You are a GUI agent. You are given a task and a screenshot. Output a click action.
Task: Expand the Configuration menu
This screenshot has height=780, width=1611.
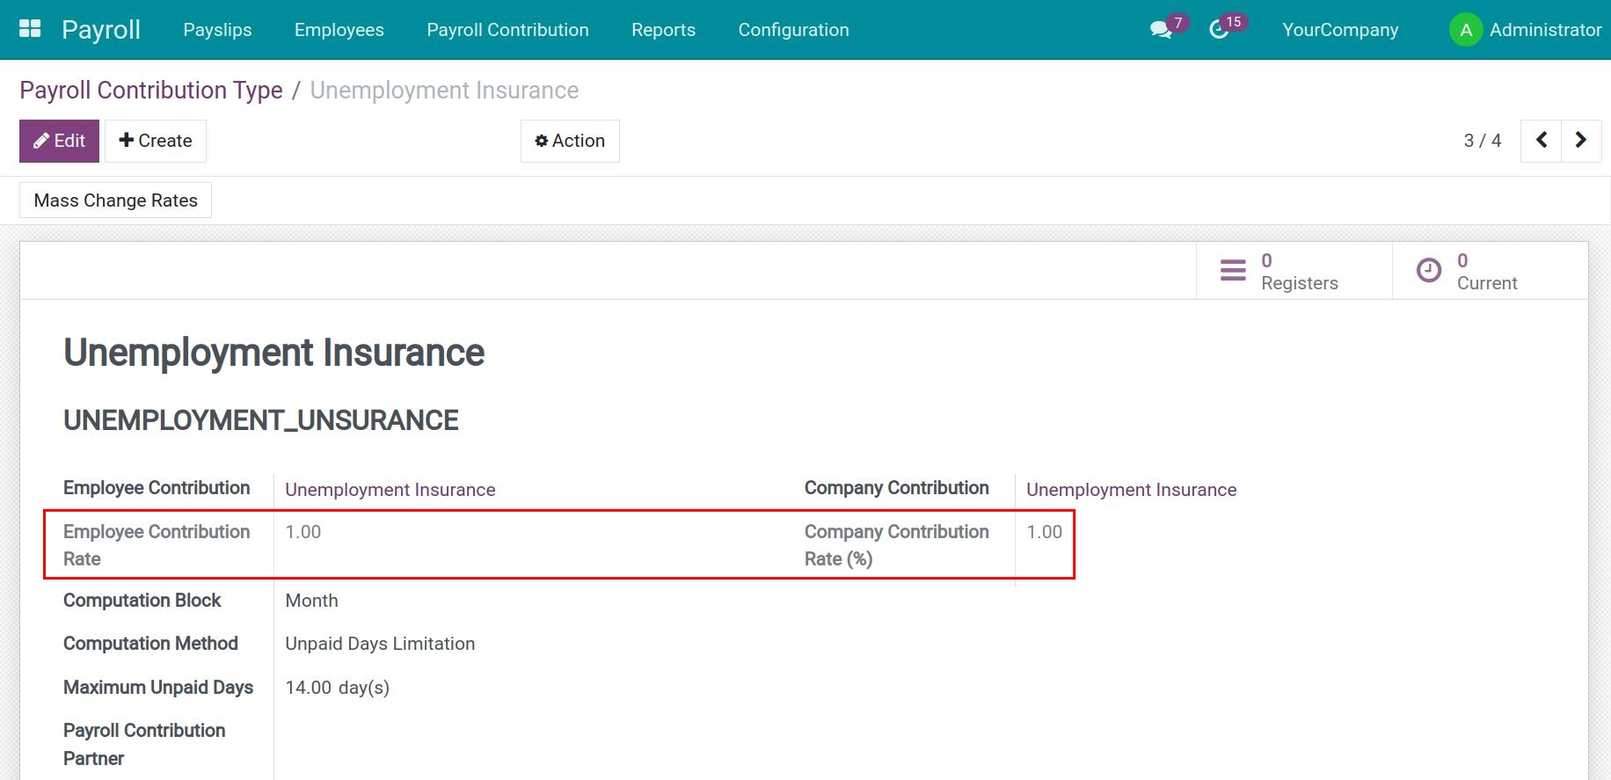[x=793, y=30]
